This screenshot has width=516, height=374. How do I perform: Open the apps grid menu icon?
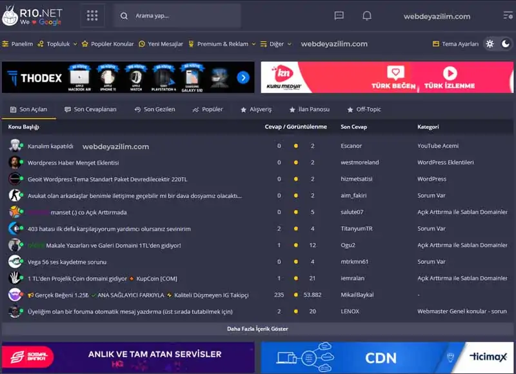[92, 15]
